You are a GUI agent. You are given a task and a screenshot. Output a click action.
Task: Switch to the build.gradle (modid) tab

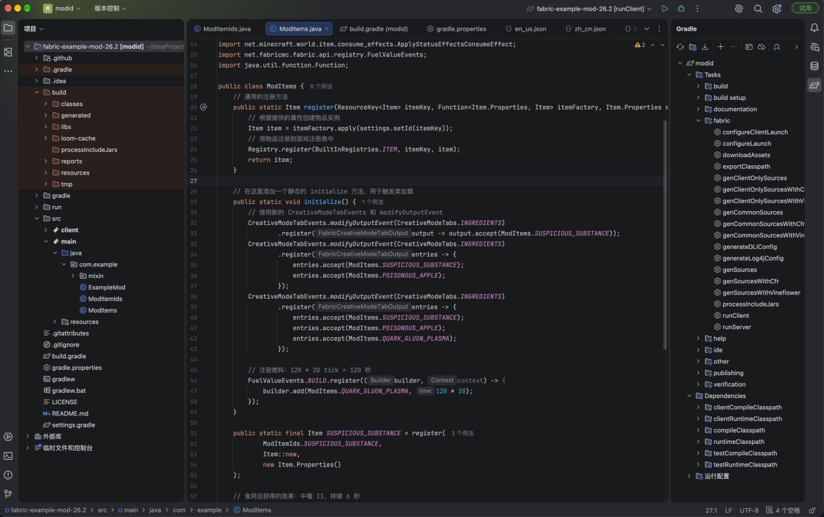374,29
